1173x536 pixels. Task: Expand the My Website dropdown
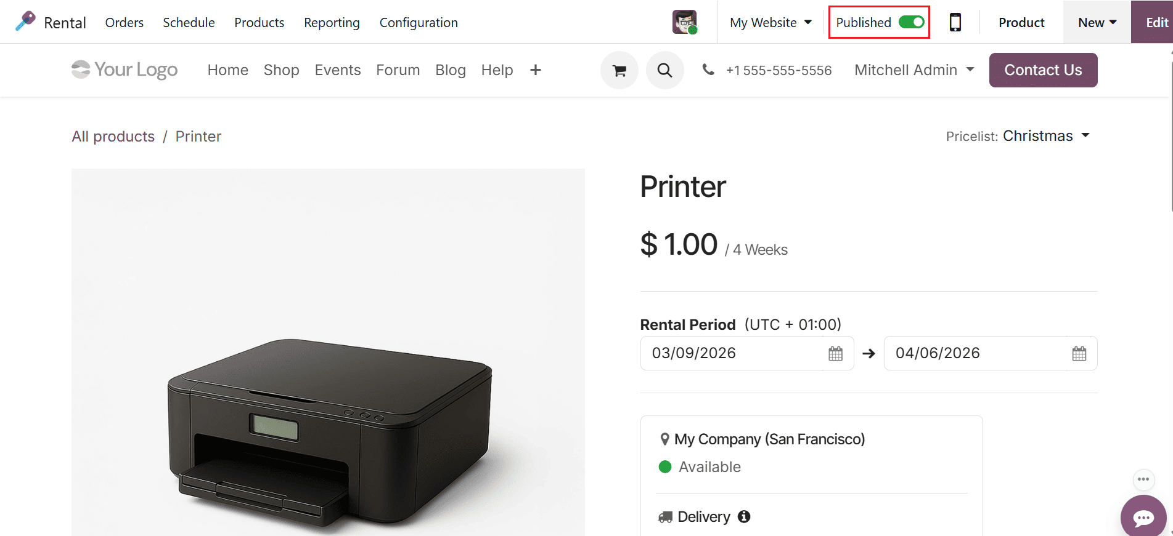coord(770,23)
